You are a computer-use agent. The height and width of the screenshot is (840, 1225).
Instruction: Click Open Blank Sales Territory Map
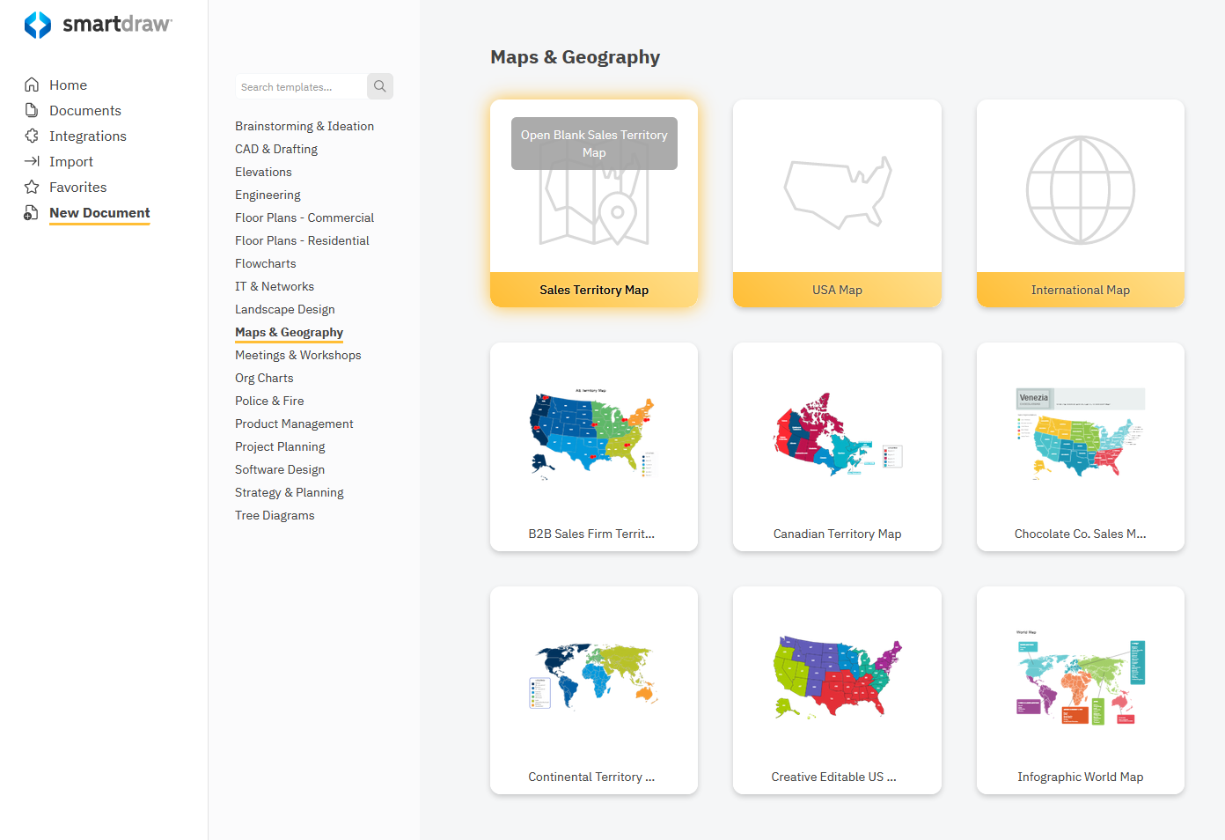[593, 143]
